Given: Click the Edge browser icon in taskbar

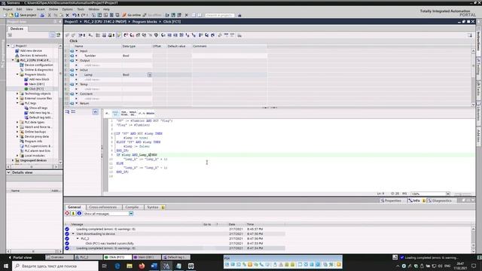Looking at the screenshot, I should (x=117, y=266).
